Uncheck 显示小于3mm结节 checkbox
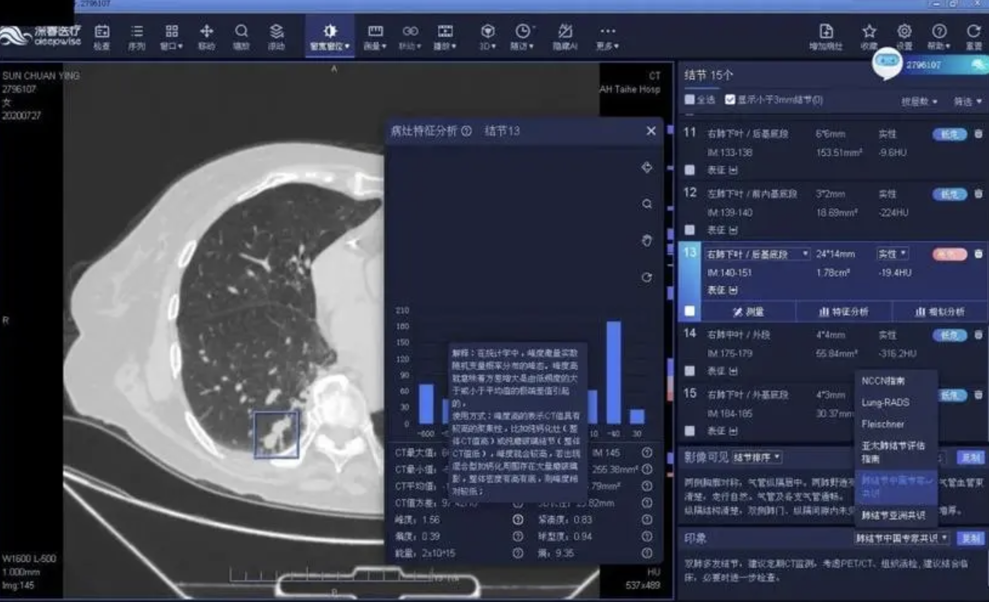989x602 pixels. (x=730, y=99)
